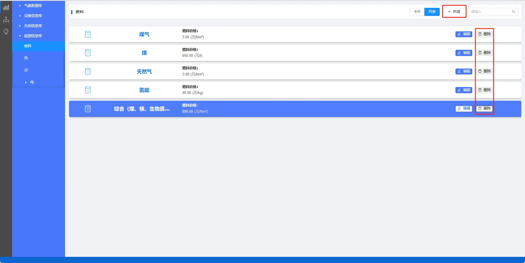The width and height of the screenshot is (525, 263).
Task: Open the bar chart sidebar icon
Action: pyautogui.click(x=6, y=8)
